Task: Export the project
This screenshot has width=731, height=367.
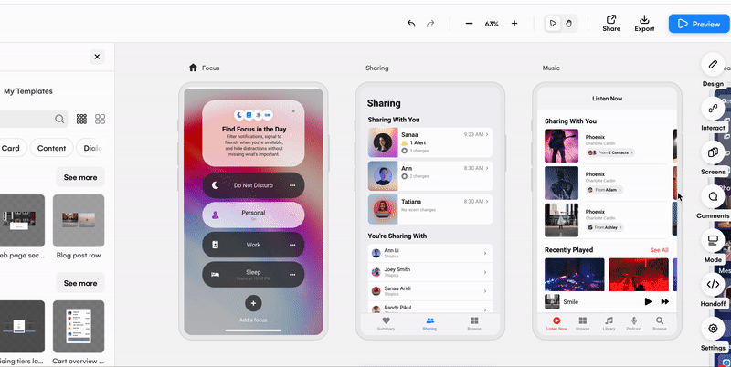Action: pos(644,24)
